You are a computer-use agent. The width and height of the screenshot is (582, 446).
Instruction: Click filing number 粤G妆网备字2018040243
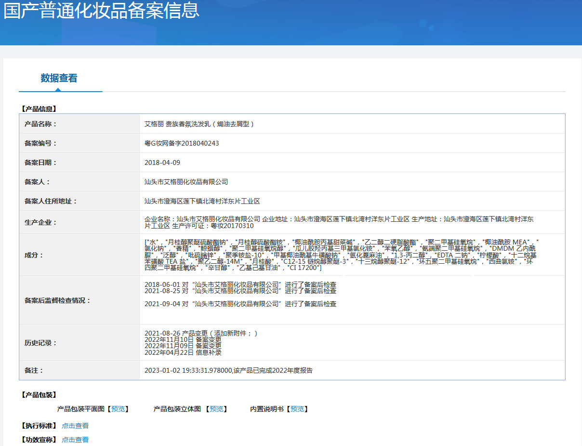(x=182, y=143)
